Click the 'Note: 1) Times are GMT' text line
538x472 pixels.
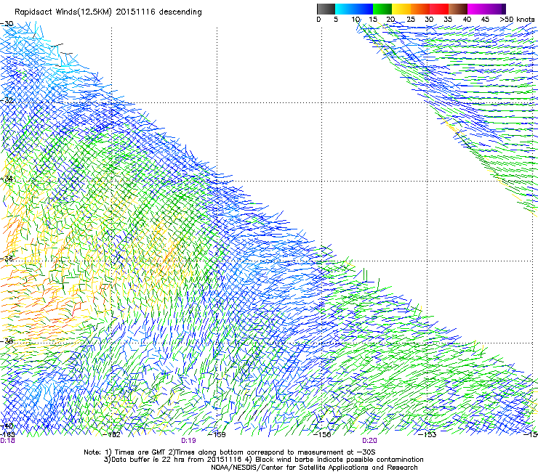tap(229, 452)
